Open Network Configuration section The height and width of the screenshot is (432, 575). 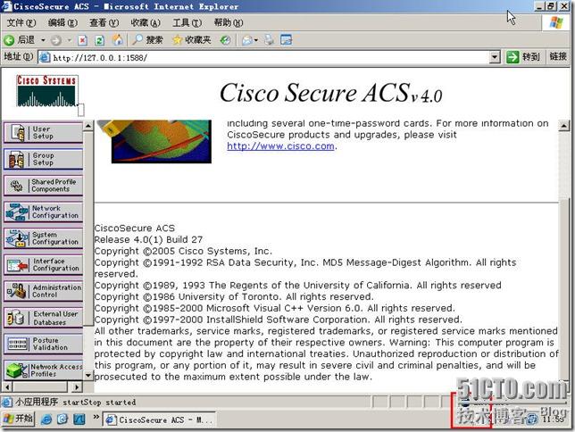click(x=43, y=212)
